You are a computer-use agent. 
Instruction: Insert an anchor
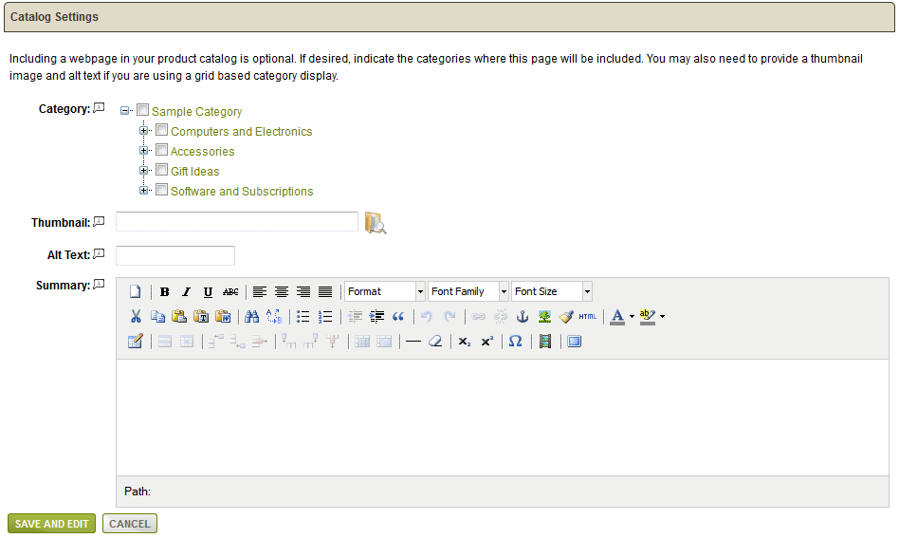523,316
